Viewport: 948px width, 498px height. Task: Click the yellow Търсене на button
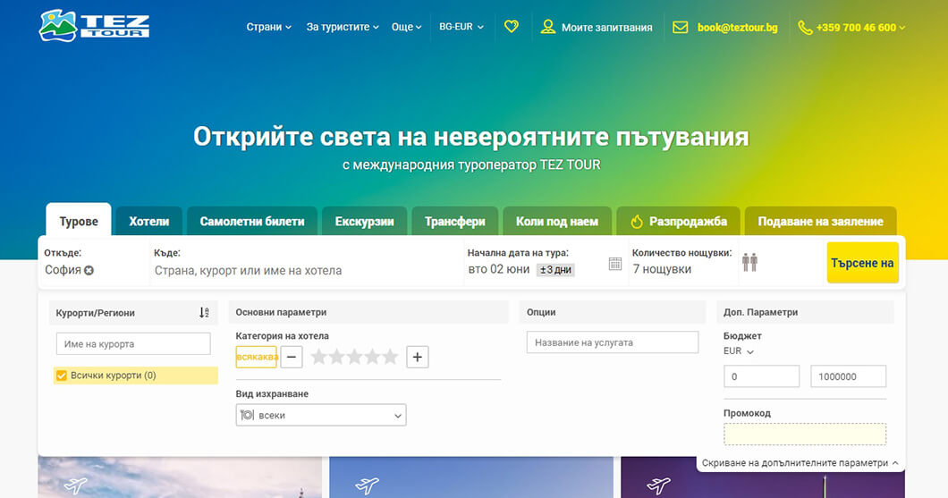[x=862, y=262]
